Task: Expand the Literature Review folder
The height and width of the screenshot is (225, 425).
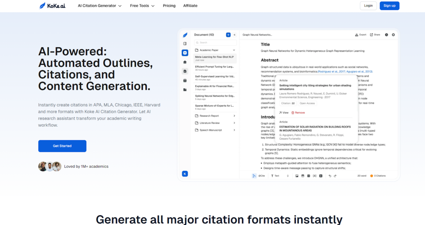Action: pos(215,123)
